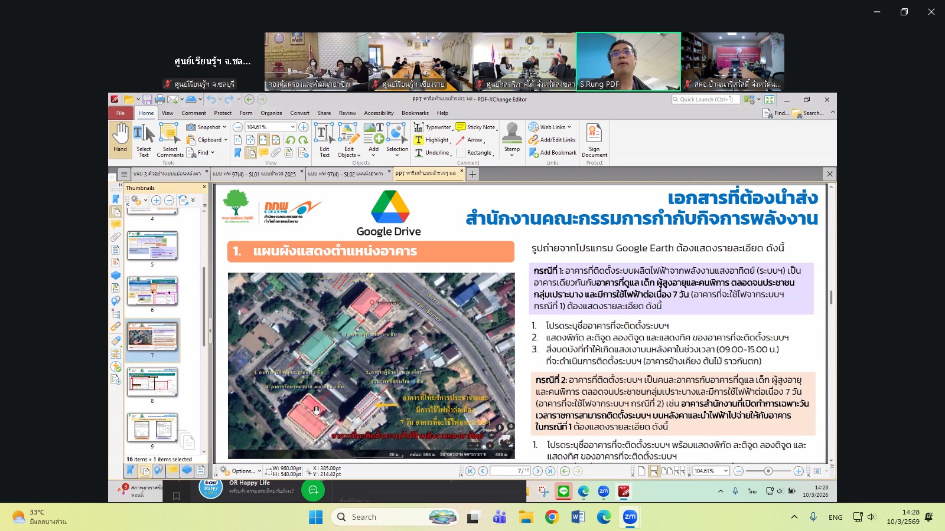Open the Attachments pane in left sidebar

click(116, 237)
